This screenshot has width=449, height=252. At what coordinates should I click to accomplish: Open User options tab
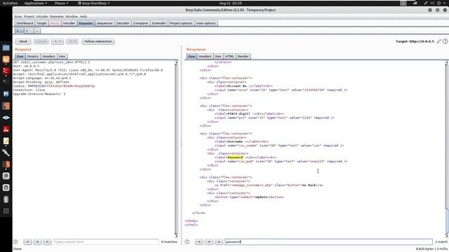[x=206, y=23]
